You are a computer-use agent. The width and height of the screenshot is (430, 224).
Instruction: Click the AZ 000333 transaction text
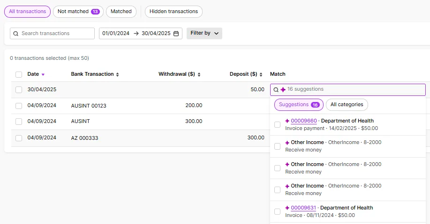(x=84, y=138)
